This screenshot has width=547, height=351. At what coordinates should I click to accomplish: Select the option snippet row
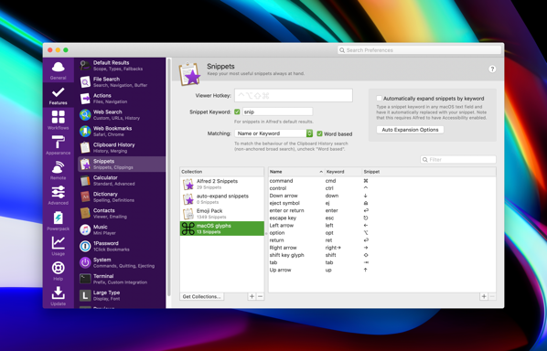click(382, 233)
